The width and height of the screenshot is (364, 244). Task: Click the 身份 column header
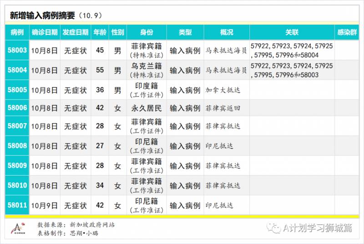[x=147, y=32]
